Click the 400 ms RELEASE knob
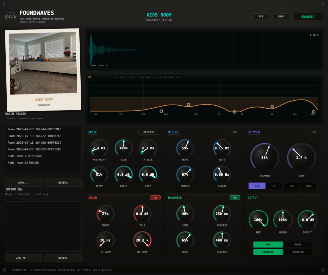 click(222, 240)
